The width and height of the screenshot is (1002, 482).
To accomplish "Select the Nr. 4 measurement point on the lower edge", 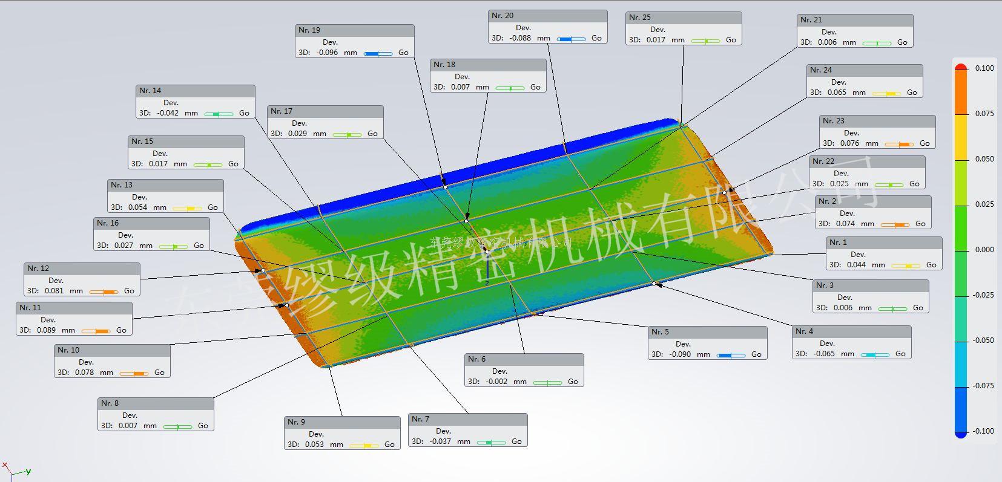I will click(x=654, y=282).
